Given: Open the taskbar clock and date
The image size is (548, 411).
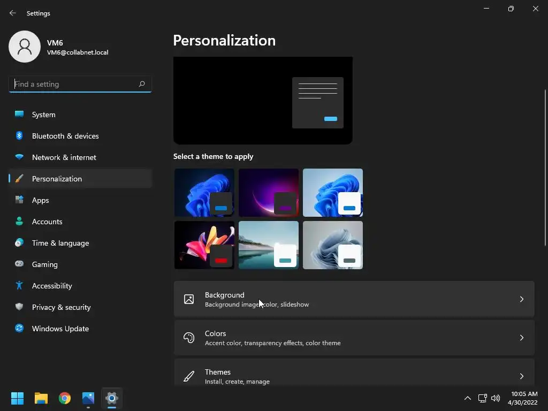Looking at the screenshot, I should click(x=523, y=398).
